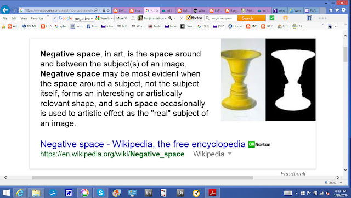Click the Google Toolbar notifications bell
The height and width of the screenshot is (198, 351).
click(133, 18)
